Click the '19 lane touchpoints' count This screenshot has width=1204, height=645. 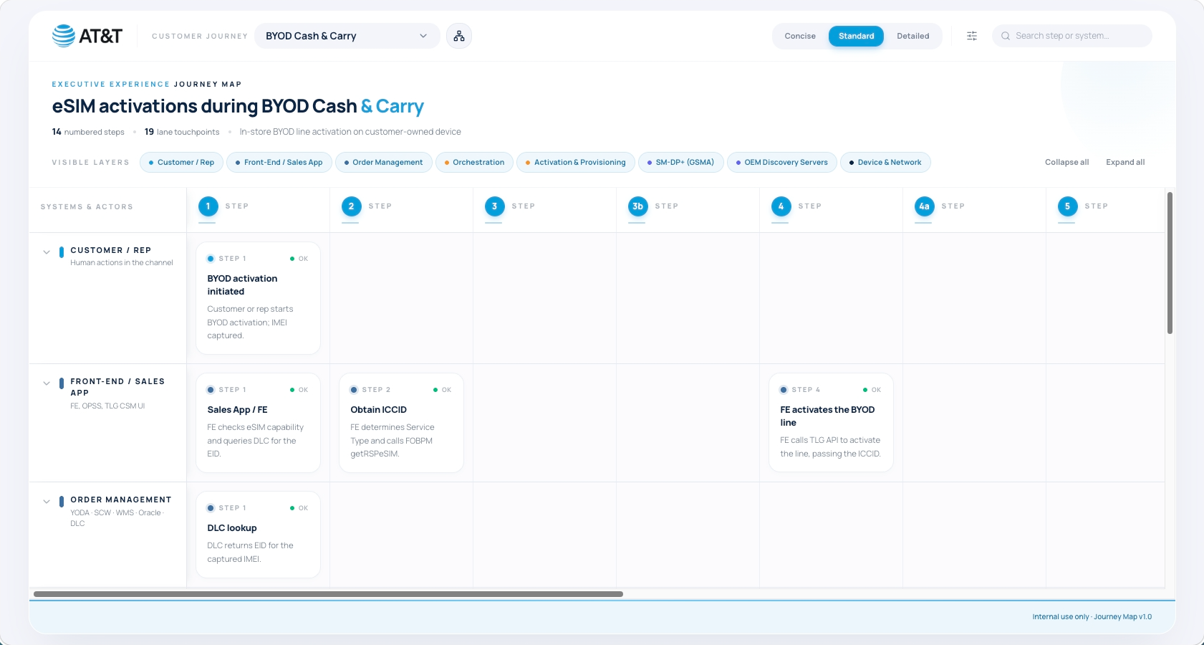pyautogui.click(x=182, y=132)
